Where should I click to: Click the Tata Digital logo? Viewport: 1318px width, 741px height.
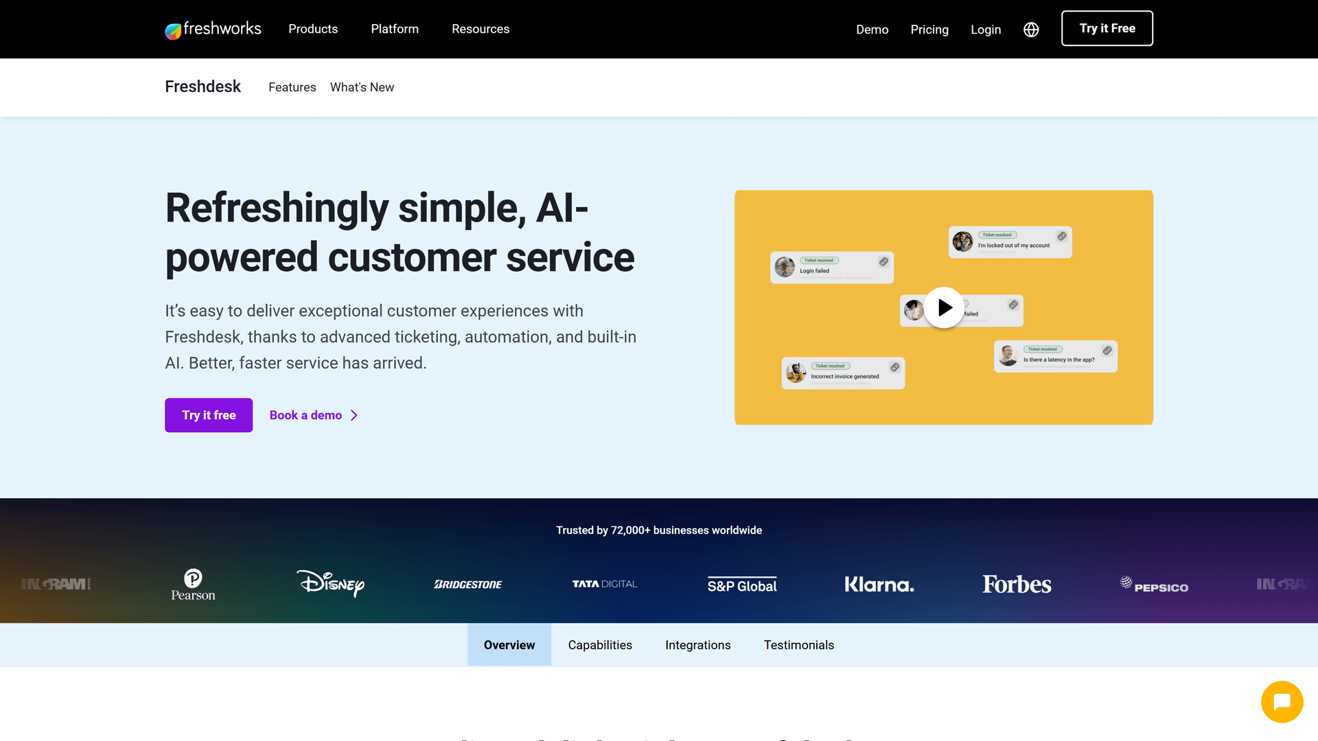(605, 584)
